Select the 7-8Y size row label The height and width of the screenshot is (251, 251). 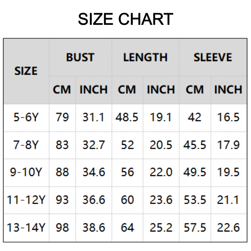point(26,145)
